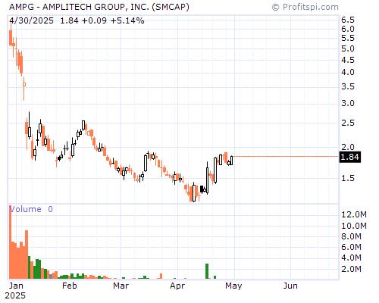
Task: Click the 6.5 price axis label
Action: (x=348, y=20)
